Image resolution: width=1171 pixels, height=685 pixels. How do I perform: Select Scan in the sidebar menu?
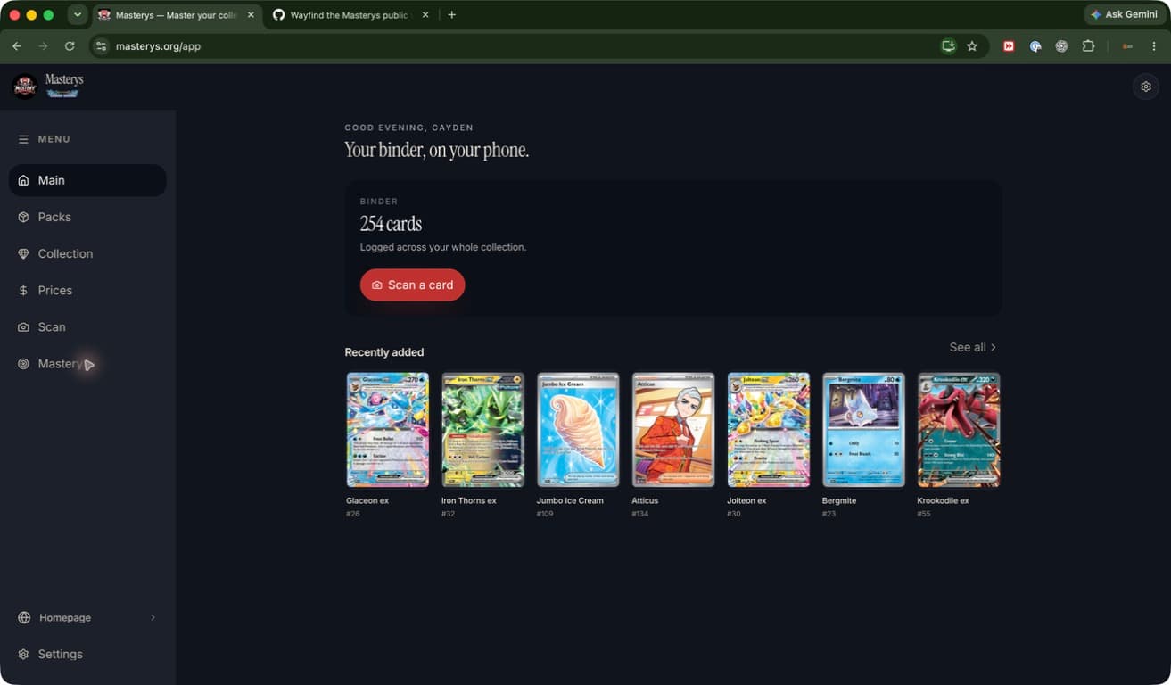87,326
